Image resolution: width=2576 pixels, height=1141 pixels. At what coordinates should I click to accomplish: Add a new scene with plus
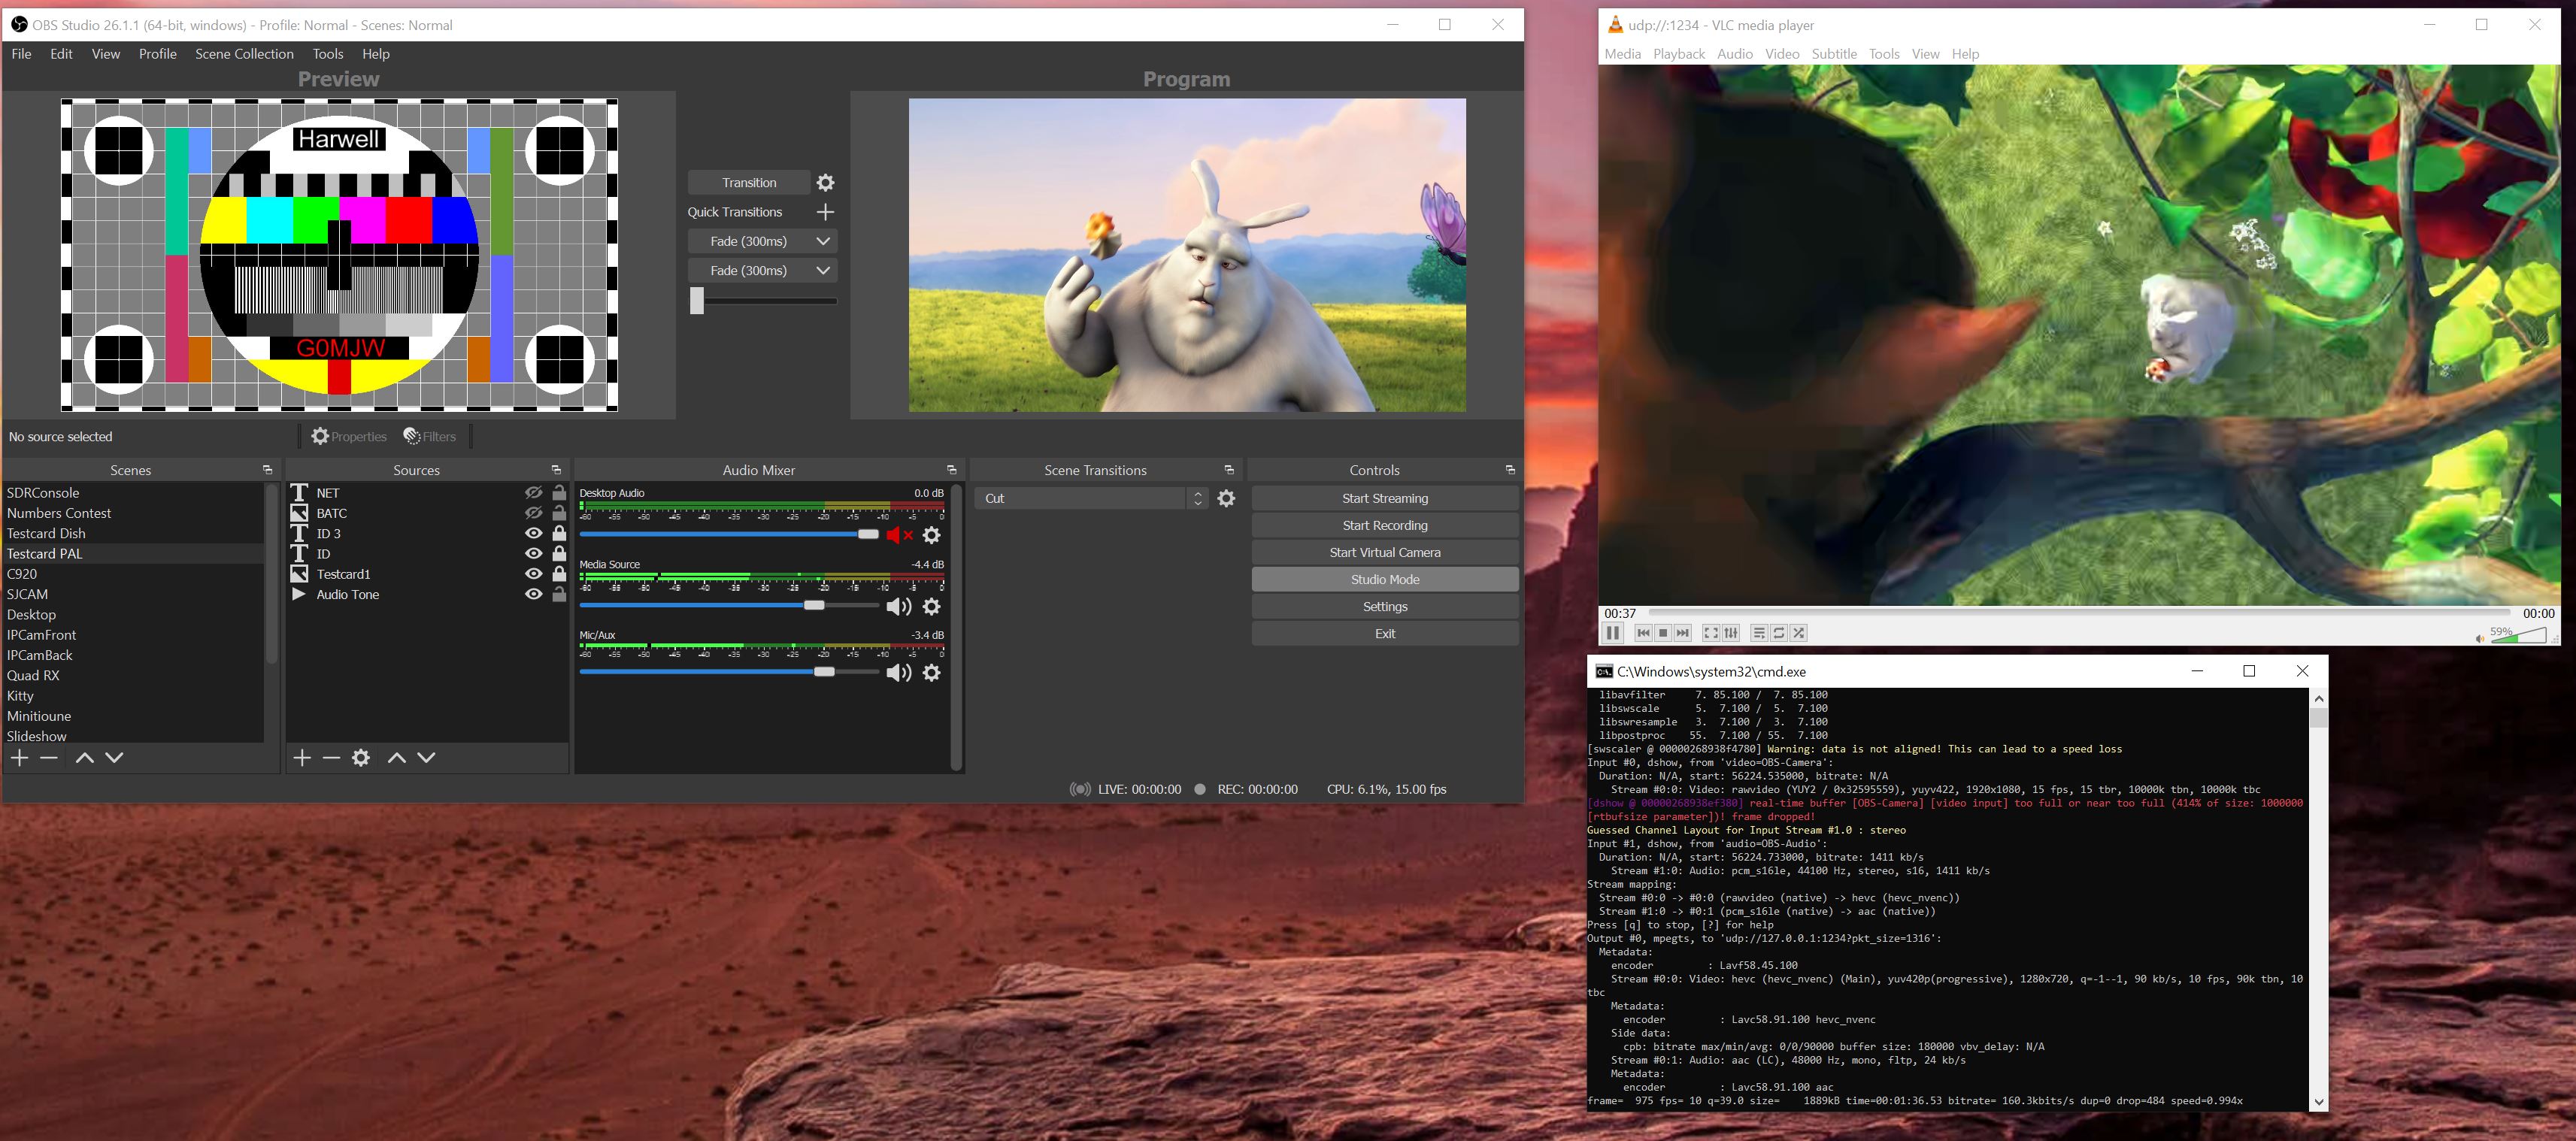tap(19, 758)
